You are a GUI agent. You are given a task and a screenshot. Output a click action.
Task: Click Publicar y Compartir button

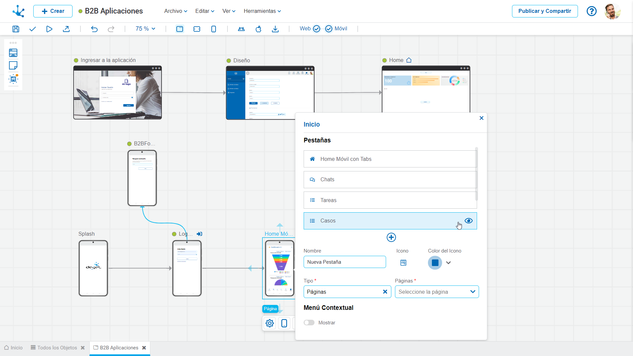[545, 11]
